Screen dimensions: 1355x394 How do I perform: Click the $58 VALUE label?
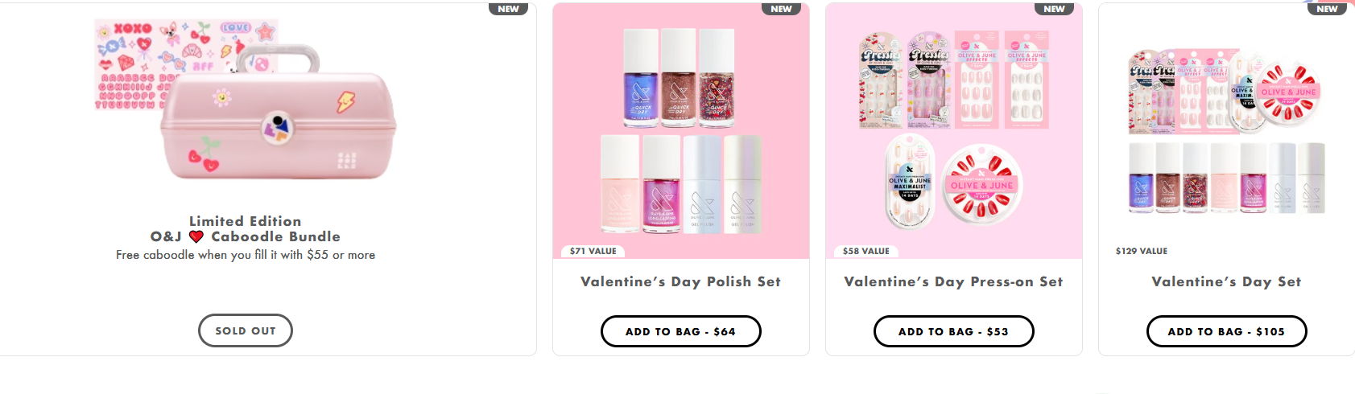point(865,251)
